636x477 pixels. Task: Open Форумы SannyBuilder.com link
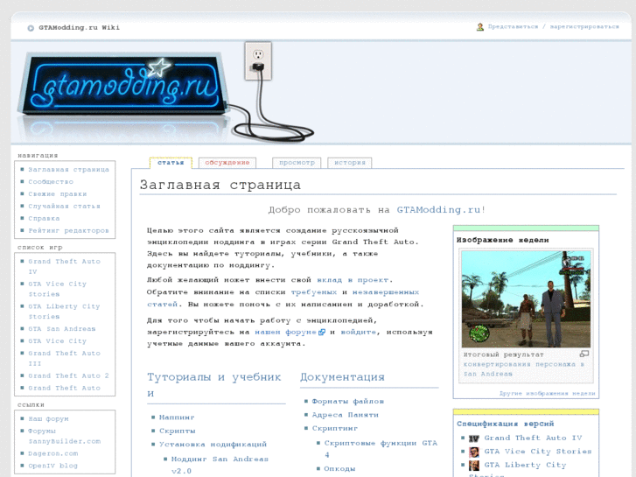[65, 436]
